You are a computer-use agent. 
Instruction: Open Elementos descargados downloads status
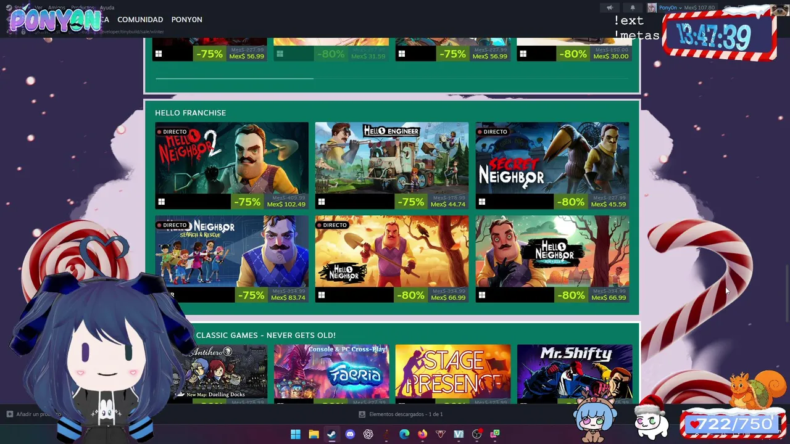tap(405, 414)
